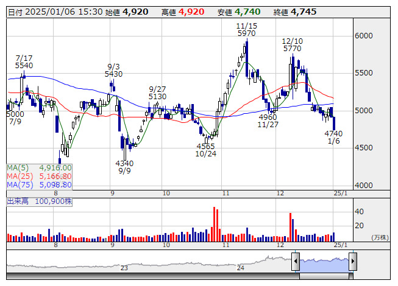Click the tallest red volume bar in late October

(x=214, y=224)
